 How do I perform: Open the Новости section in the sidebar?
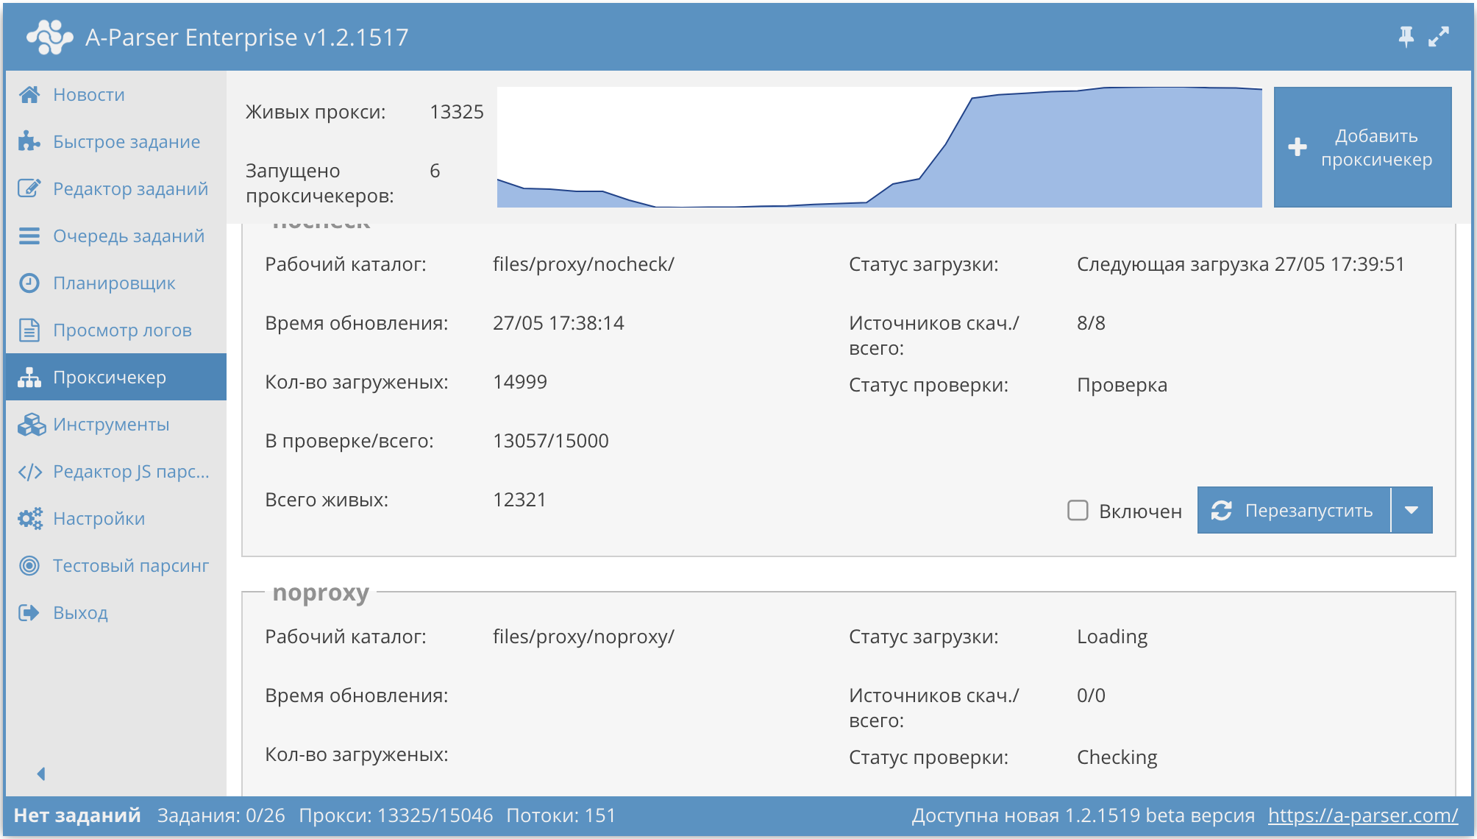click(x=88, y=94)
